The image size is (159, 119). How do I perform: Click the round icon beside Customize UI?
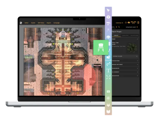(126, 23)
